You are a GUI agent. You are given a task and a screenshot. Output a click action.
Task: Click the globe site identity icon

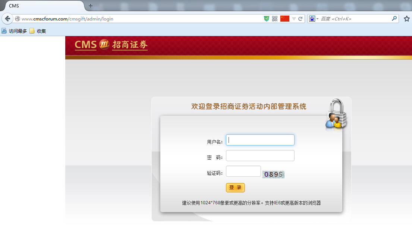coord(18,19)
